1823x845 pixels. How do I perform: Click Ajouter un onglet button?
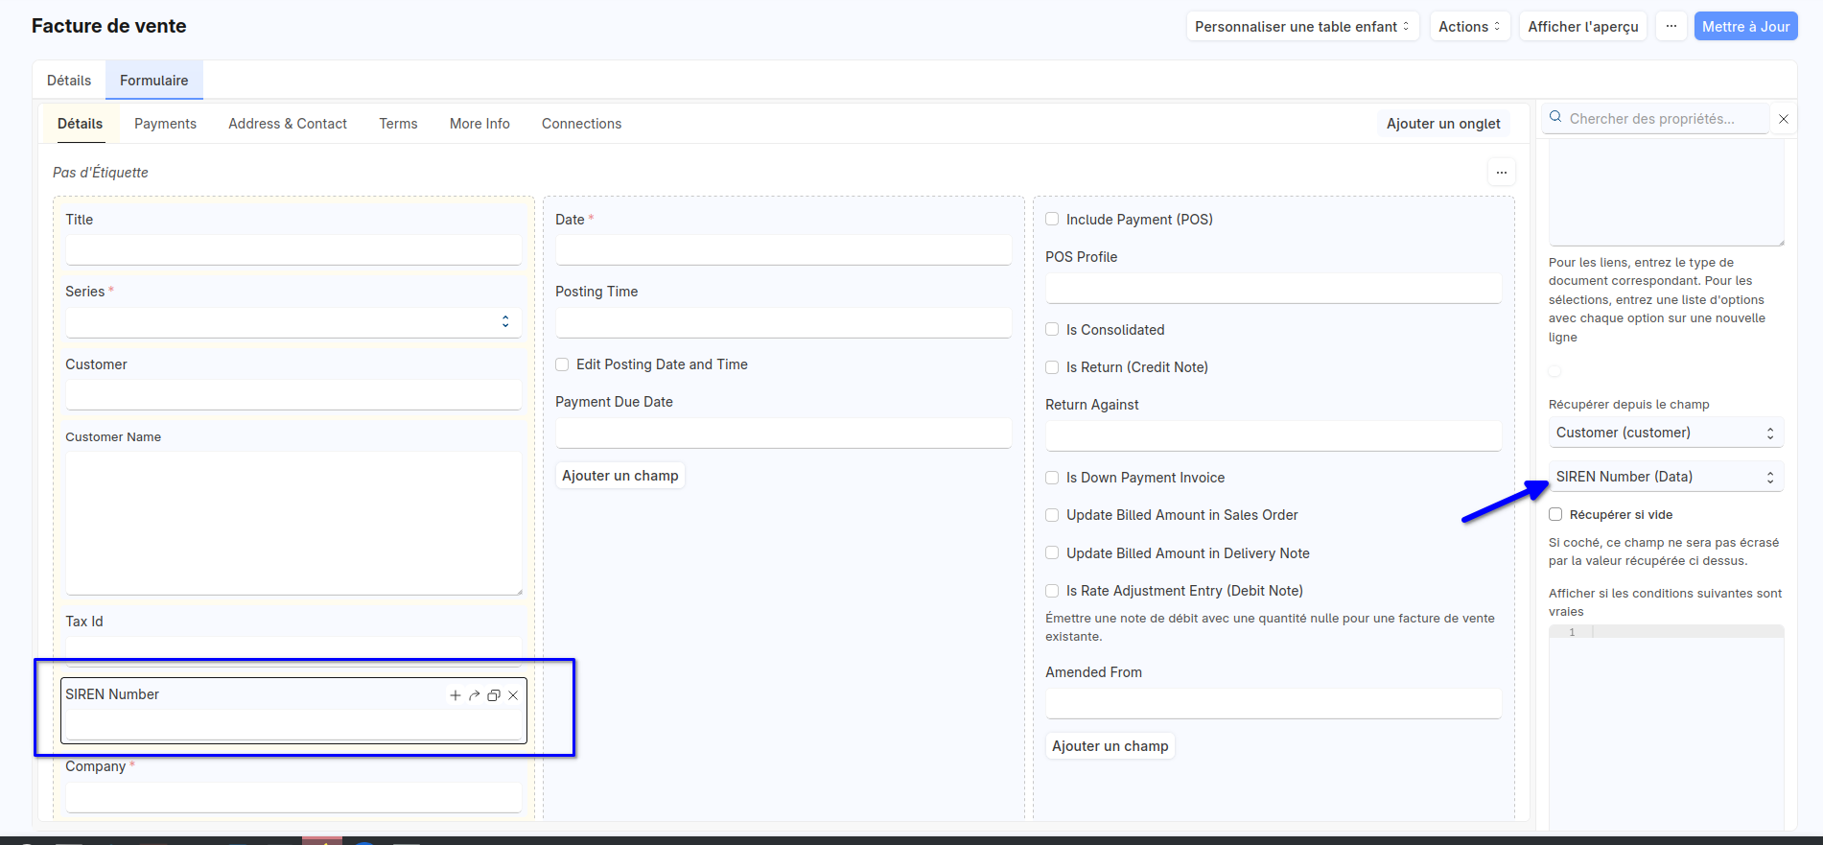tap(1442, 124)
